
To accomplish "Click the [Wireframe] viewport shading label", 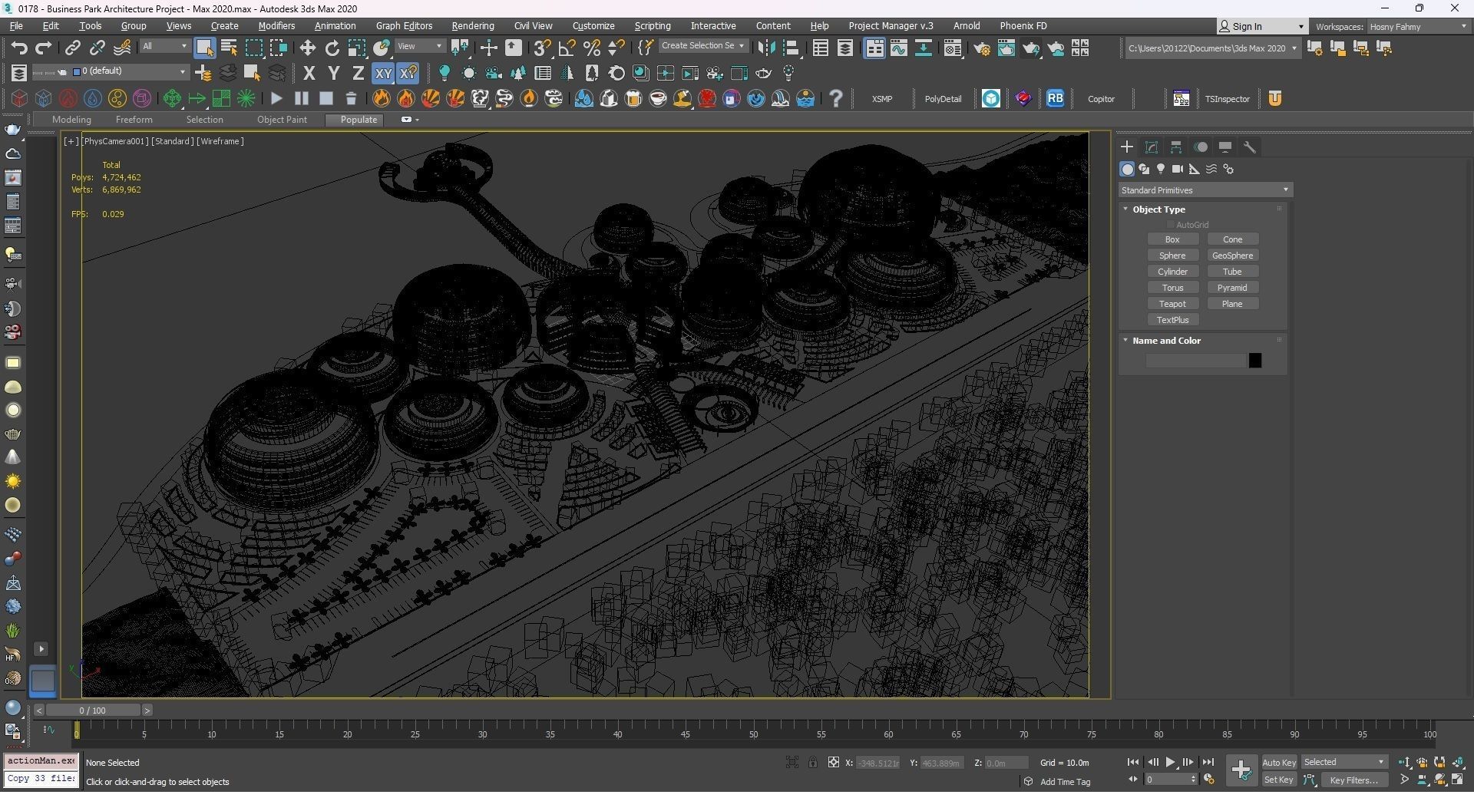I will [220, 141].
